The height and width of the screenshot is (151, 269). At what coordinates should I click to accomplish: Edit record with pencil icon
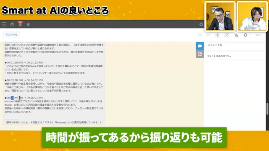(x=227, y=35)
